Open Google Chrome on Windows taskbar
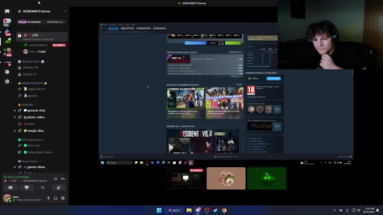The height and width of the screenshot is (215, 383). [x=224, y=210]
